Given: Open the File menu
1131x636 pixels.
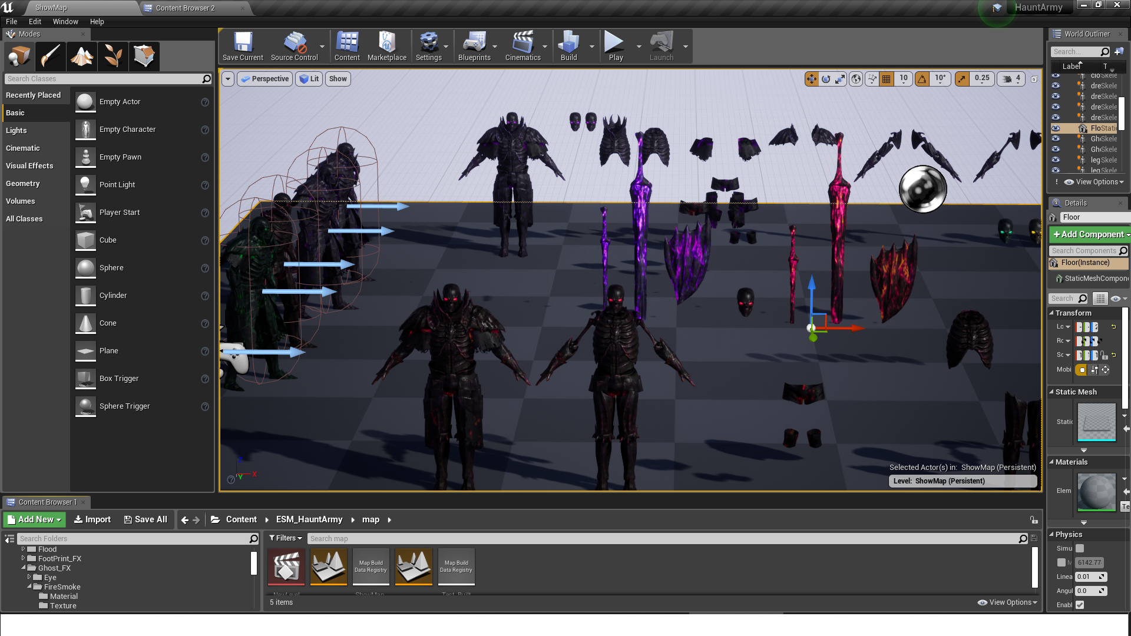Looking at the screenshot, I should pyautogui.click(x=11, y=22).
